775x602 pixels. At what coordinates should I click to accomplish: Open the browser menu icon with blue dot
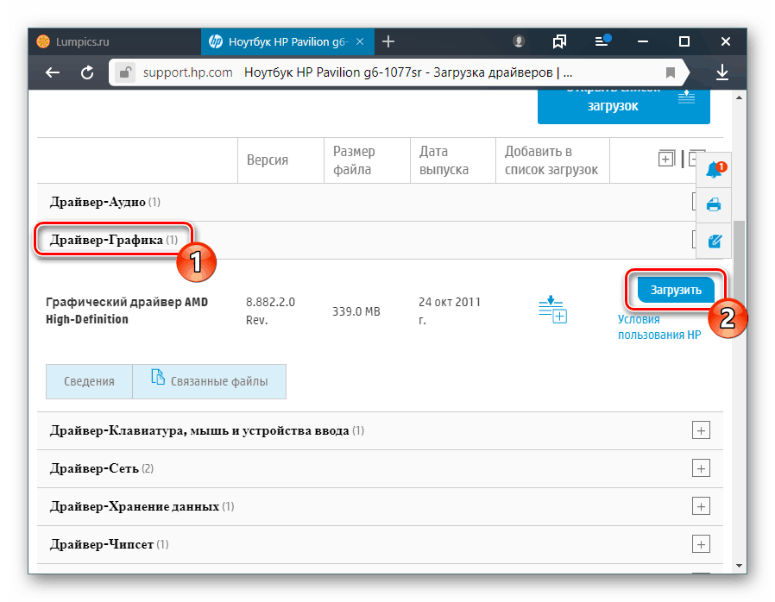(602, 41)
